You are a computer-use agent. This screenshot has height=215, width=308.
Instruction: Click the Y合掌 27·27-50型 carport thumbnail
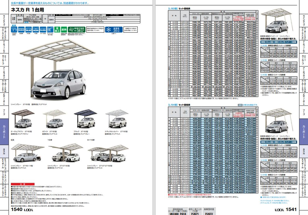66,153
